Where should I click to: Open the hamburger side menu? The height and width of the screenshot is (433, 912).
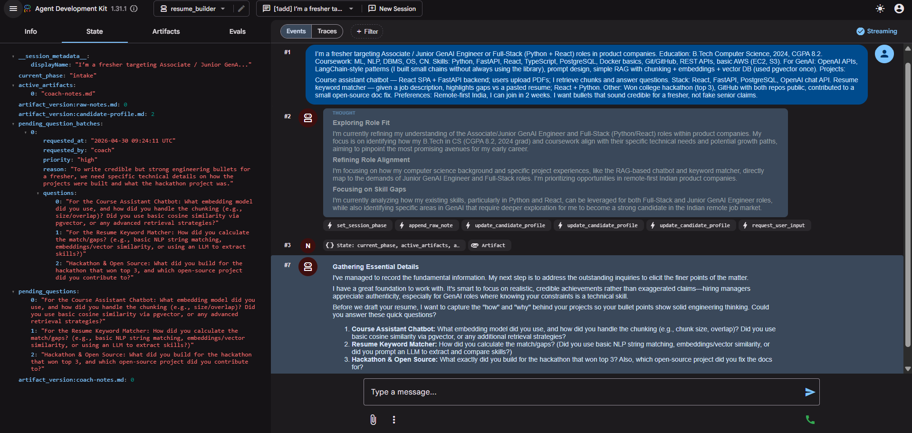(x=13, y=9)
